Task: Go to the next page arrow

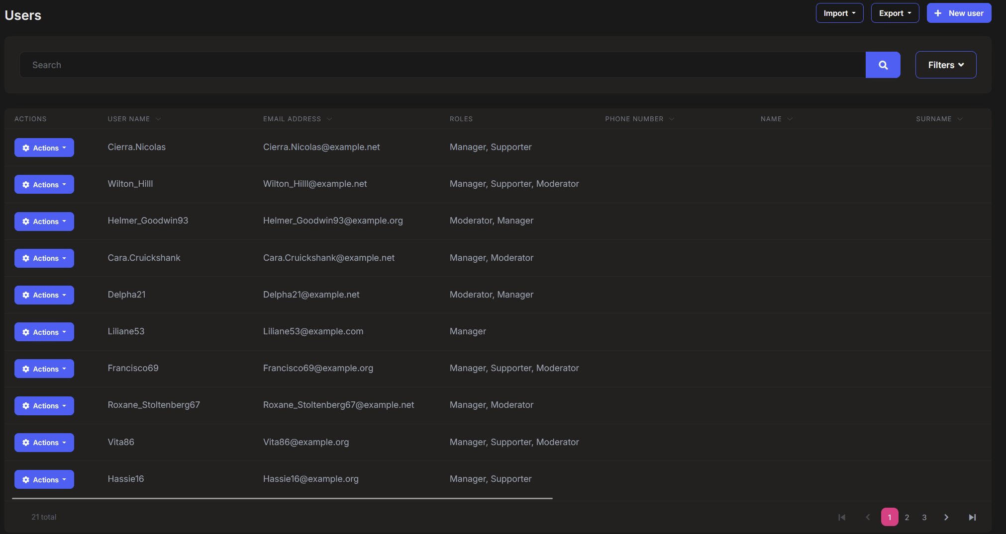Action: (x=946, y=517)
